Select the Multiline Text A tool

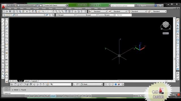tap(3, 72)
